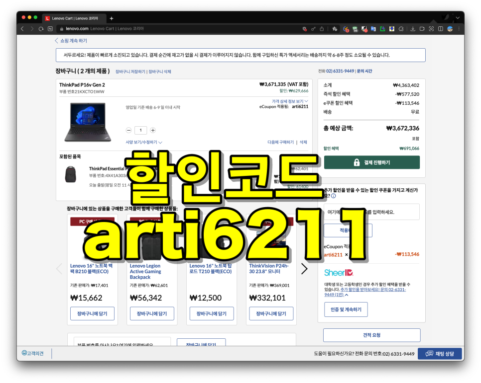481x383 pixels.
Task: Open the browser profile avatar
Action: click(450, 29)
